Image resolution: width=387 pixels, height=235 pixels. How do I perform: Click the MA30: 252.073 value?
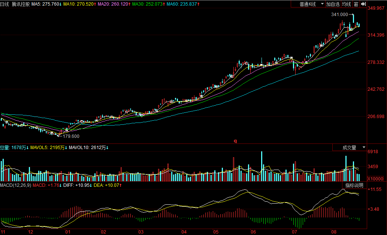(149, 4)
